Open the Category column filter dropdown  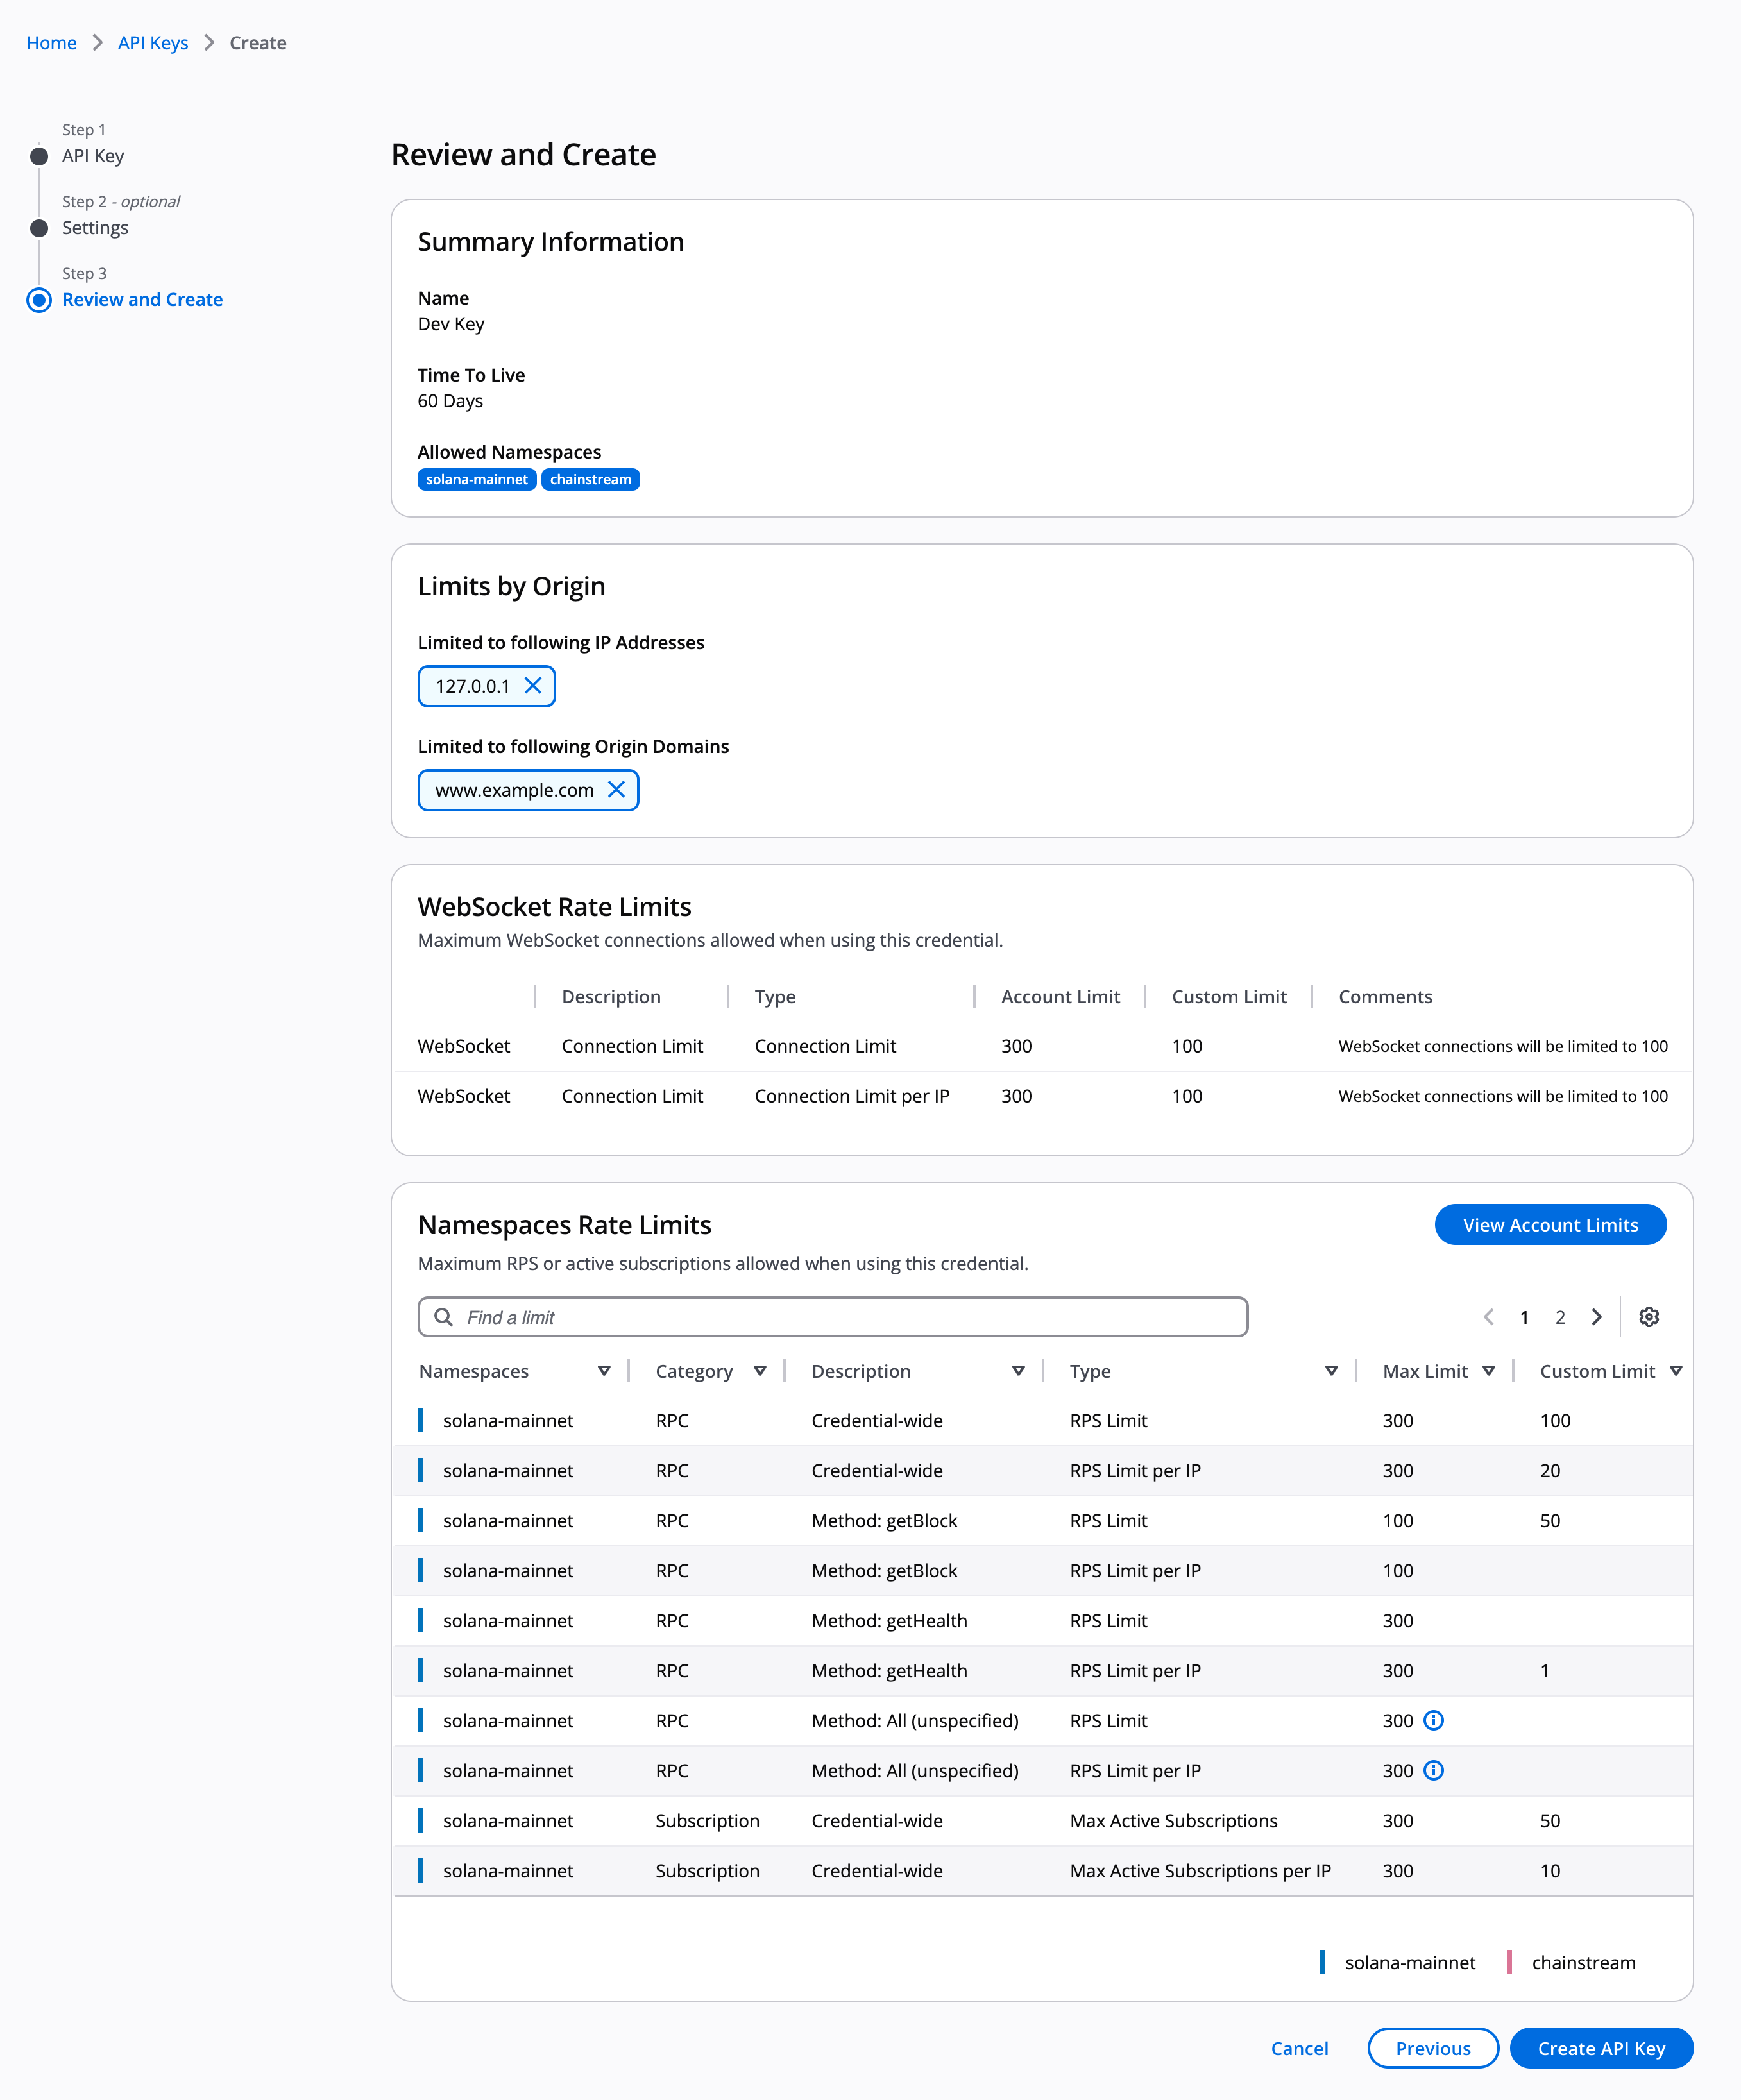[x=762, y=1371]
